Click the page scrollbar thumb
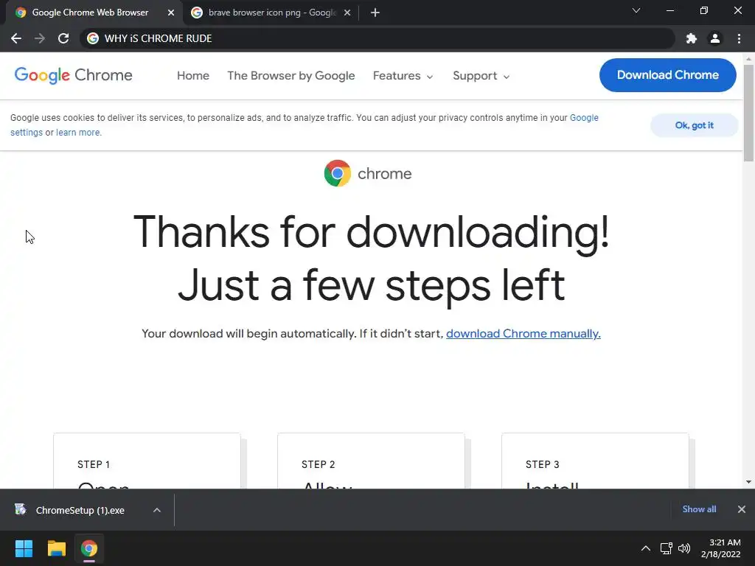755x566 pixels. click(748, 113)
